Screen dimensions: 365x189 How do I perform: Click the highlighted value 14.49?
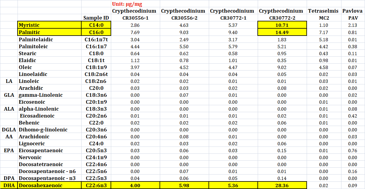point(282,32)
